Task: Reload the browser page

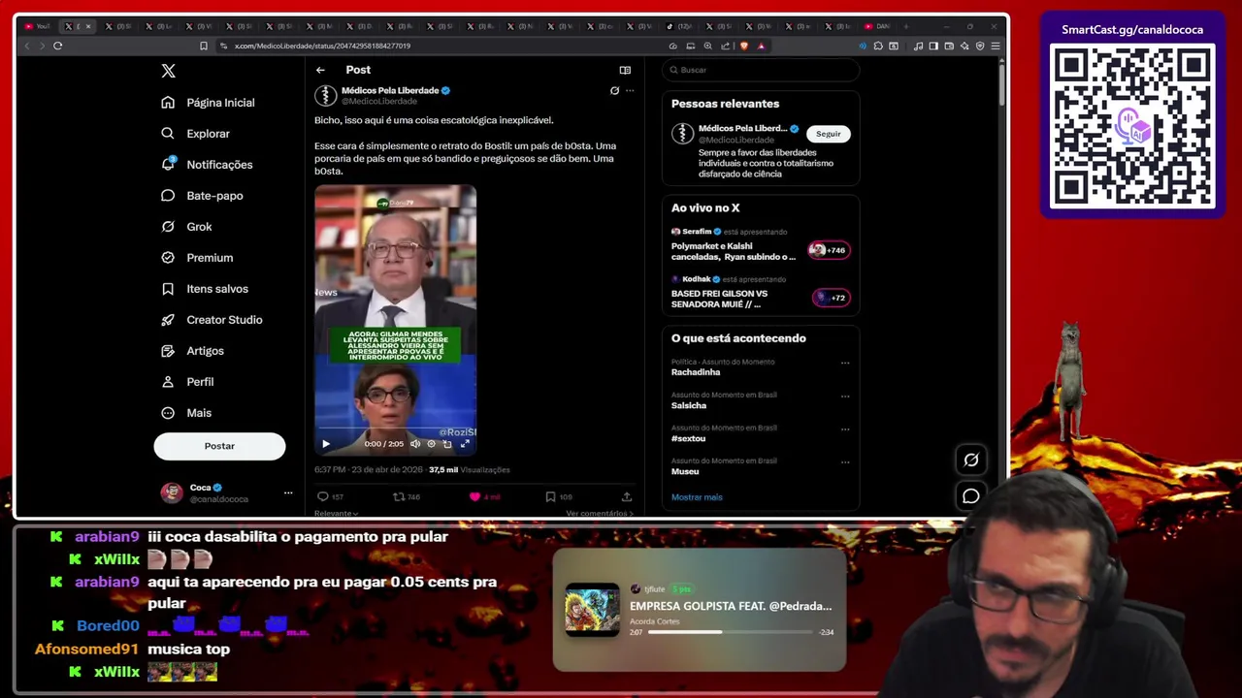Action: pos(58,46)
